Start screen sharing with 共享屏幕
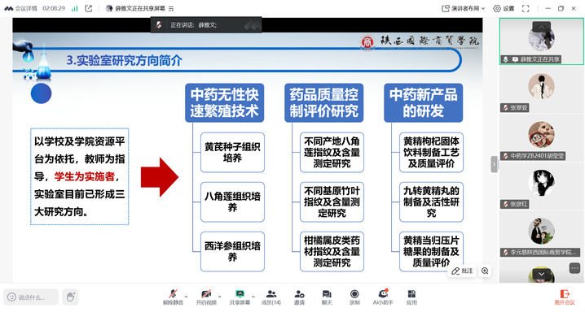The height and width of the screenshot is (312, 585). 240,297
